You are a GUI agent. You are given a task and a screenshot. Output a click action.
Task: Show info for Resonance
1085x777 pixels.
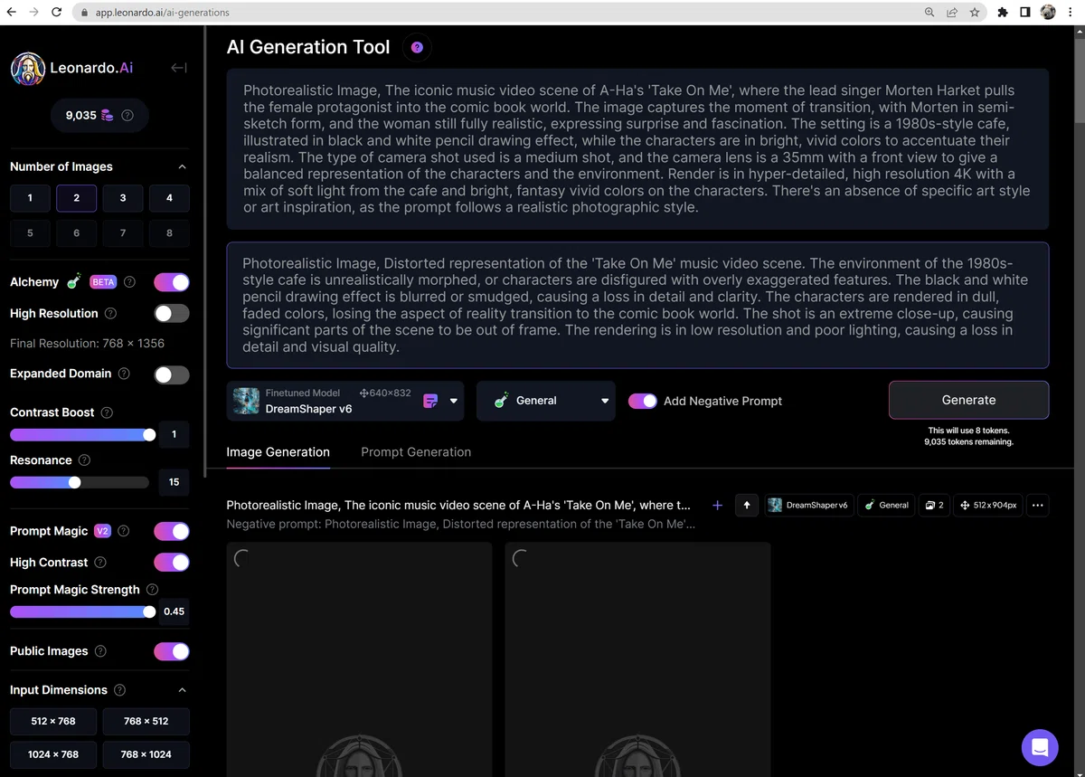tap(84, 460)
